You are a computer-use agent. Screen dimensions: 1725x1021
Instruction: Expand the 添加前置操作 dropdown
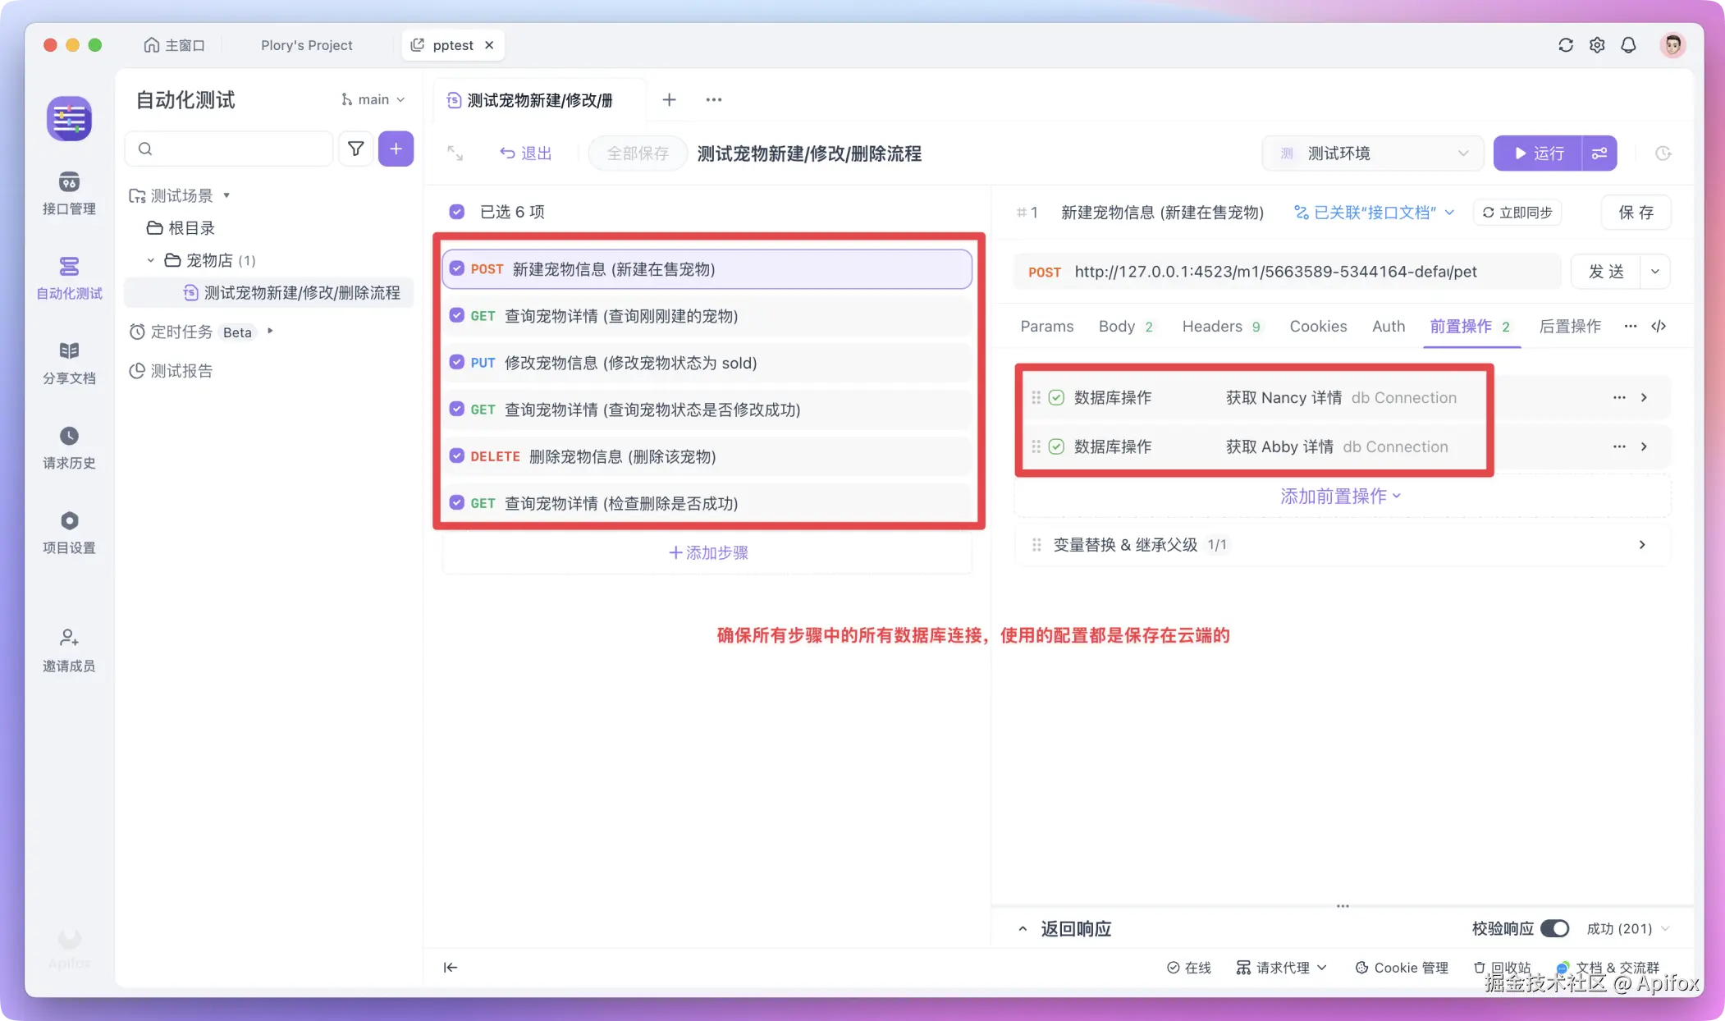(x=1340, y=496)
